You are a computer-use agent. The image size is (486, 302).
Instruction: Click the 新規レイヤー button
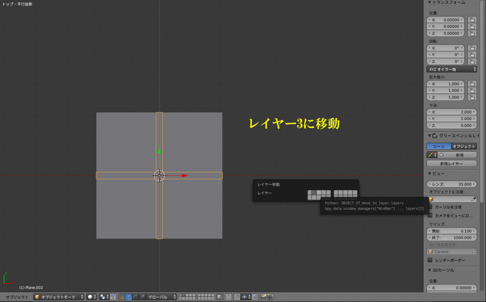452,164
